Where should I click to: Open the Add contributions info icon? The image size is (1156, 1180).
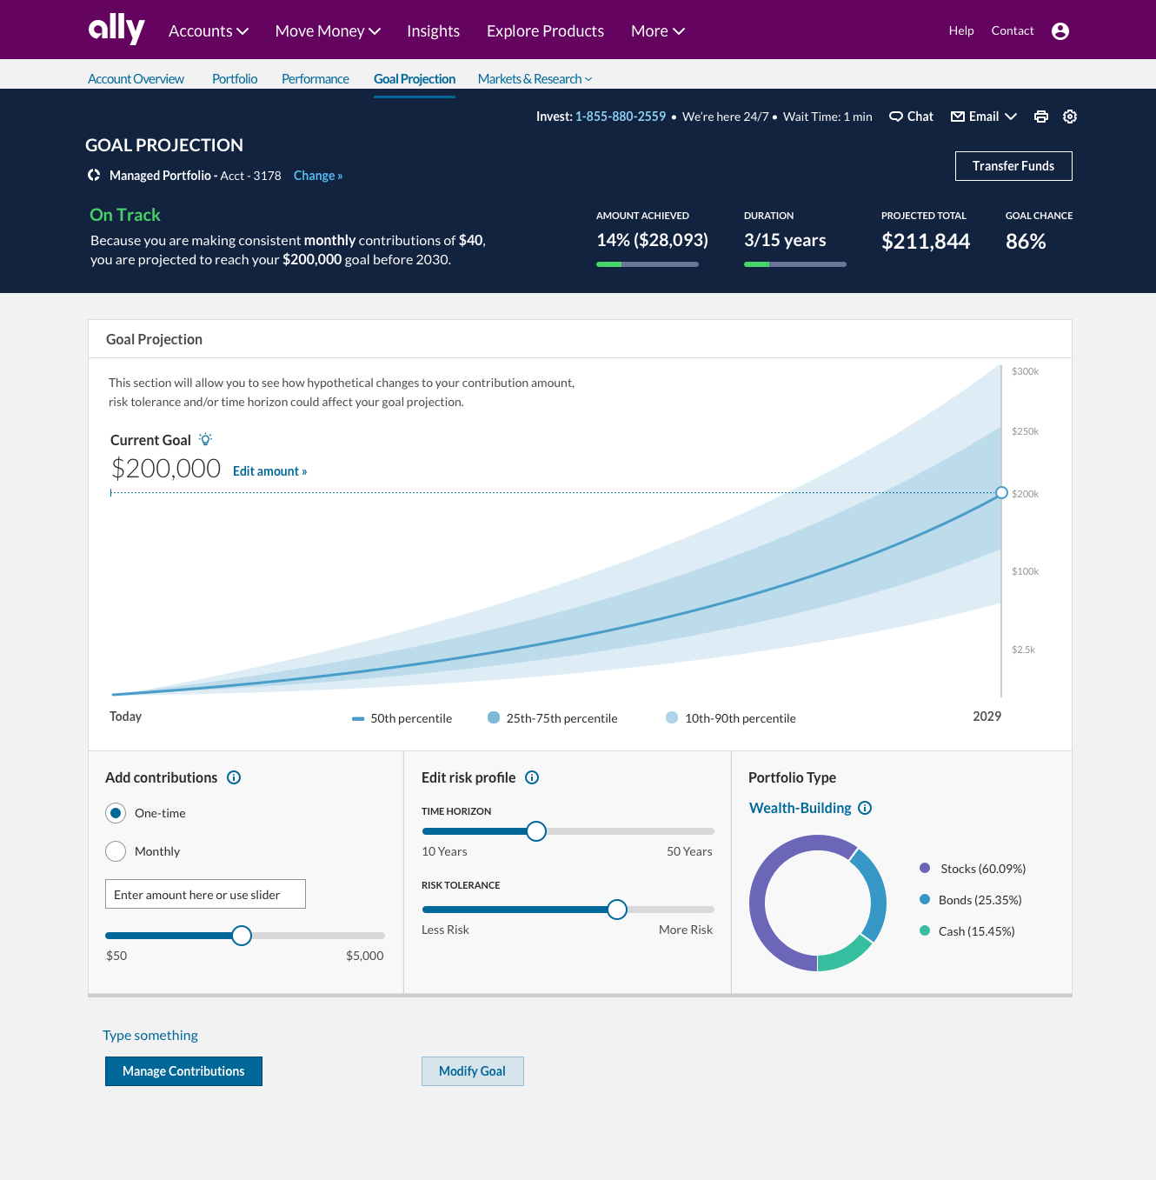(234, 777)
